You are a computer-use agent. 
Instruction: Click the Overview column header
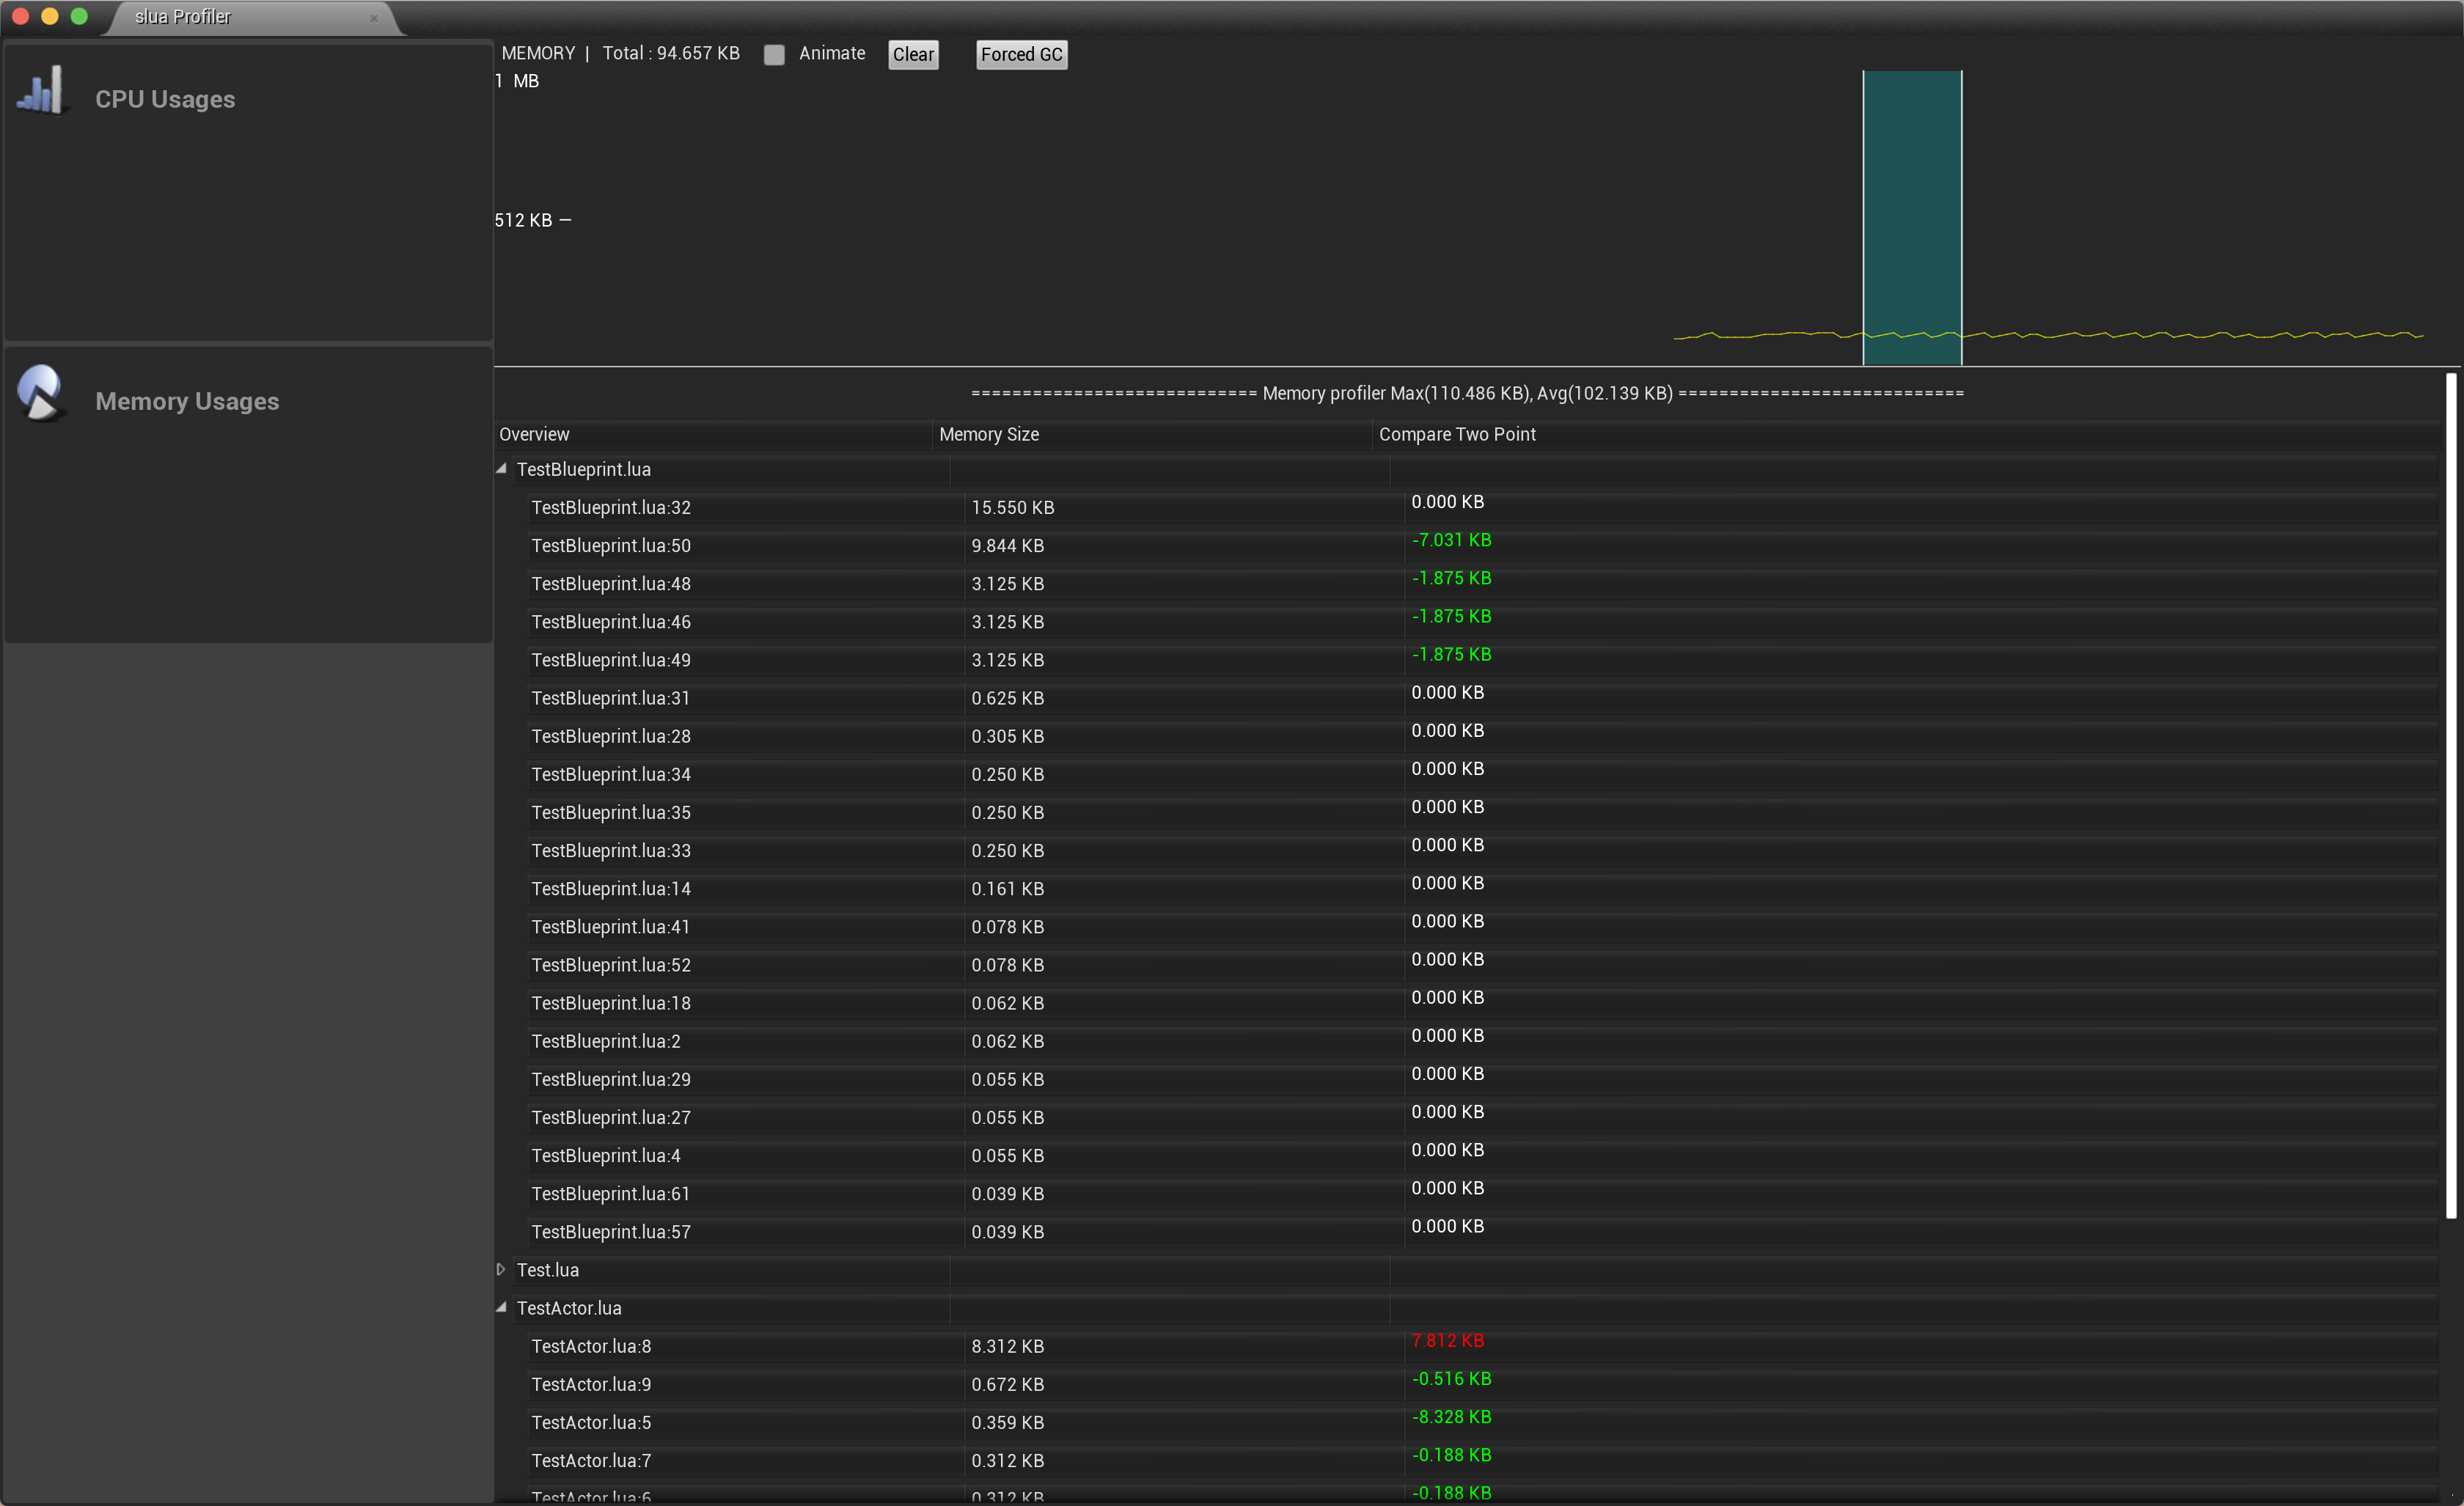[534, 434]
